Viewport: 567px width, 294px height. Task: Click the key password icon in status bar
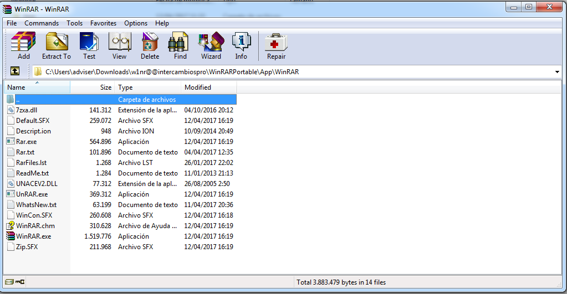point(20,282)
